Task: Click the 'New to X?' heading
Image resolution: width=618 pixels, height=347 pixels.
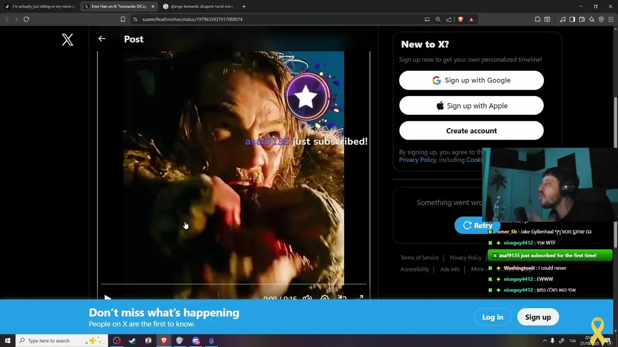Action: tap(425, 44)
